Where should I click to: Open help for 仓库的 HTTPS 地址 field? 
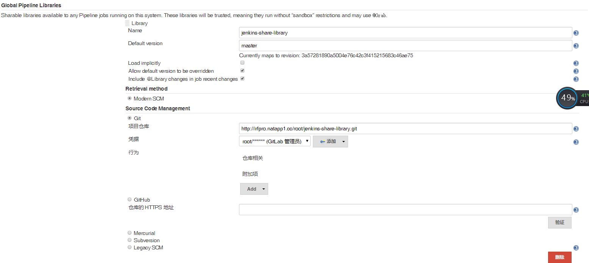point(576,210)
